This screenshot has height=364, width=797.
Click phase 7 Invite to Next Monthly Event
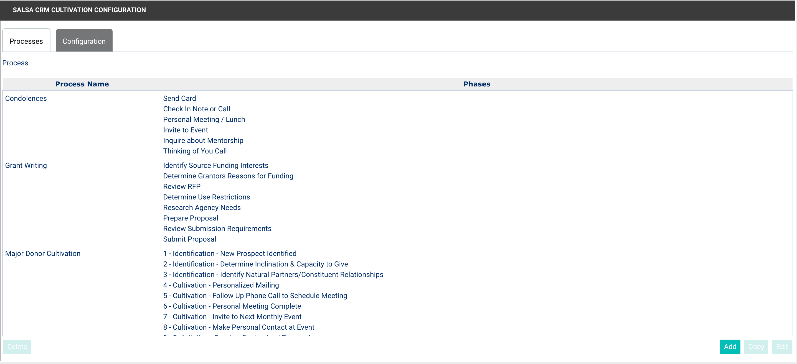click(x=232, y=316)
